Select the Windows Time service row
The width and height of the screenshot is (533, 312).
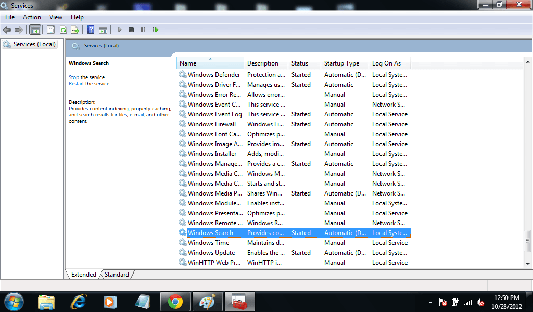click(294, 242)
